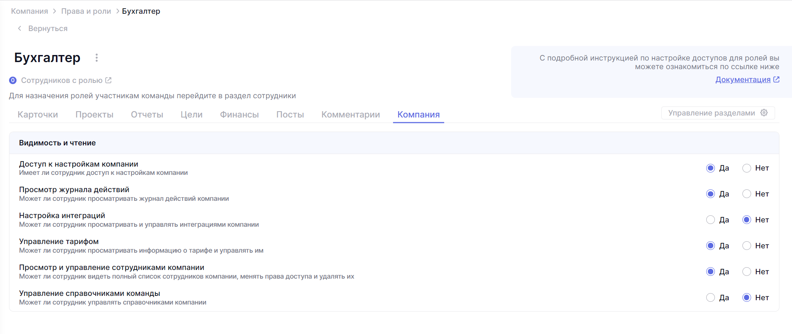Image resolution: width=792 pixels, height=334 pixels.
Task: Click the Управление разделами button
Action: [x=711, y=113]
